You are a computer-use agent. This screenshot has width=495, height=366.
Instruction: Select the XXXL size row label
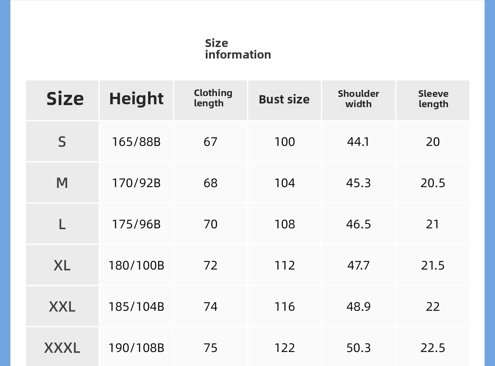[x=62, y=348]
